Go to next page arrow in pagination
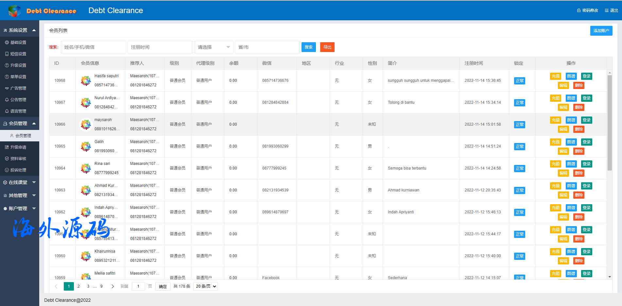The image size is (622, 306). pyautogui.click(x=112, y=286)
